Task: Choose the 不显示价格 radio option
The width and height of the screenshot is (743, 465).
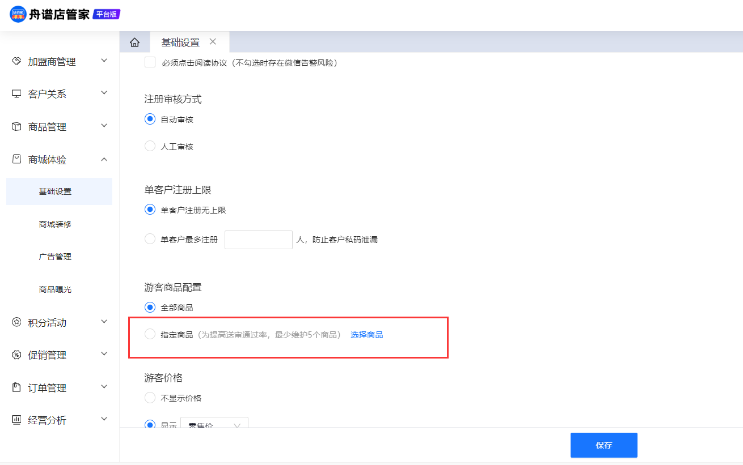Action: tap(150, 398)
